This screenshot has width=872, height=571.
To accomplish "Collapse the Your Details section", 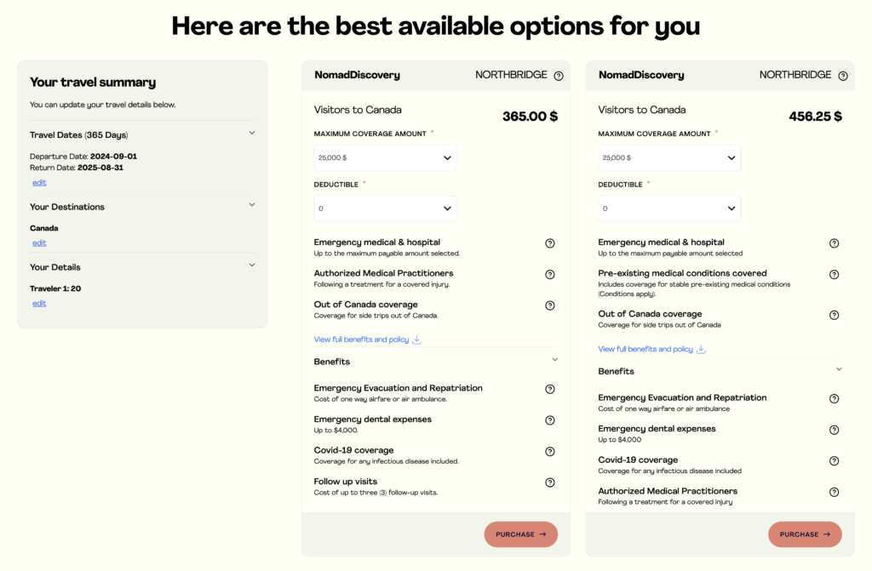I will (x=252, y=266).
